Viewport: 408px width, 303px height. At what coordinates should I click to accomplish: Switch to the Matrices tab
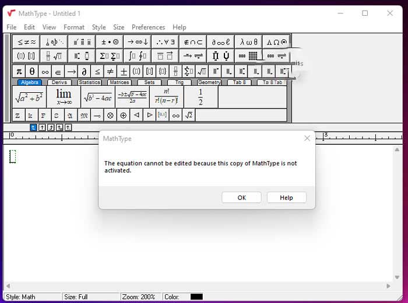point(119,82)
